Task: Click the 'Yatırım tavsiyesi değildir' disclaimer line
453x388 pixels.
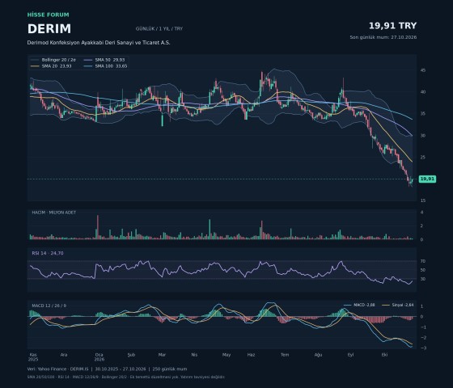Action: 203,377
